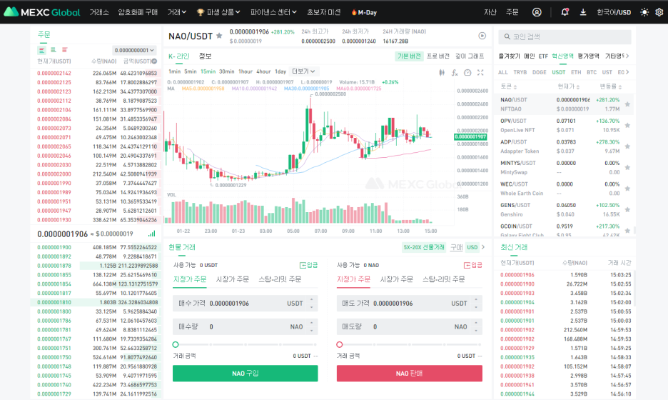The height and width of the screenshot is (400, 668).
Task: Select buy-side 시장가 주문 tab
Action: [232, 279]
